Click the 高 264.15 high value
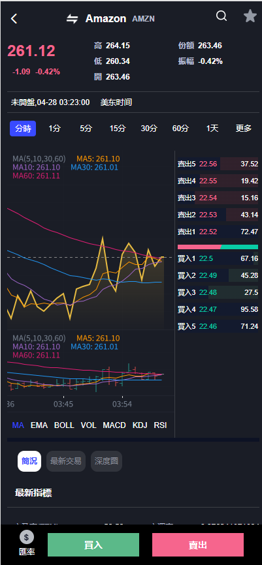 tap(112, 46)
